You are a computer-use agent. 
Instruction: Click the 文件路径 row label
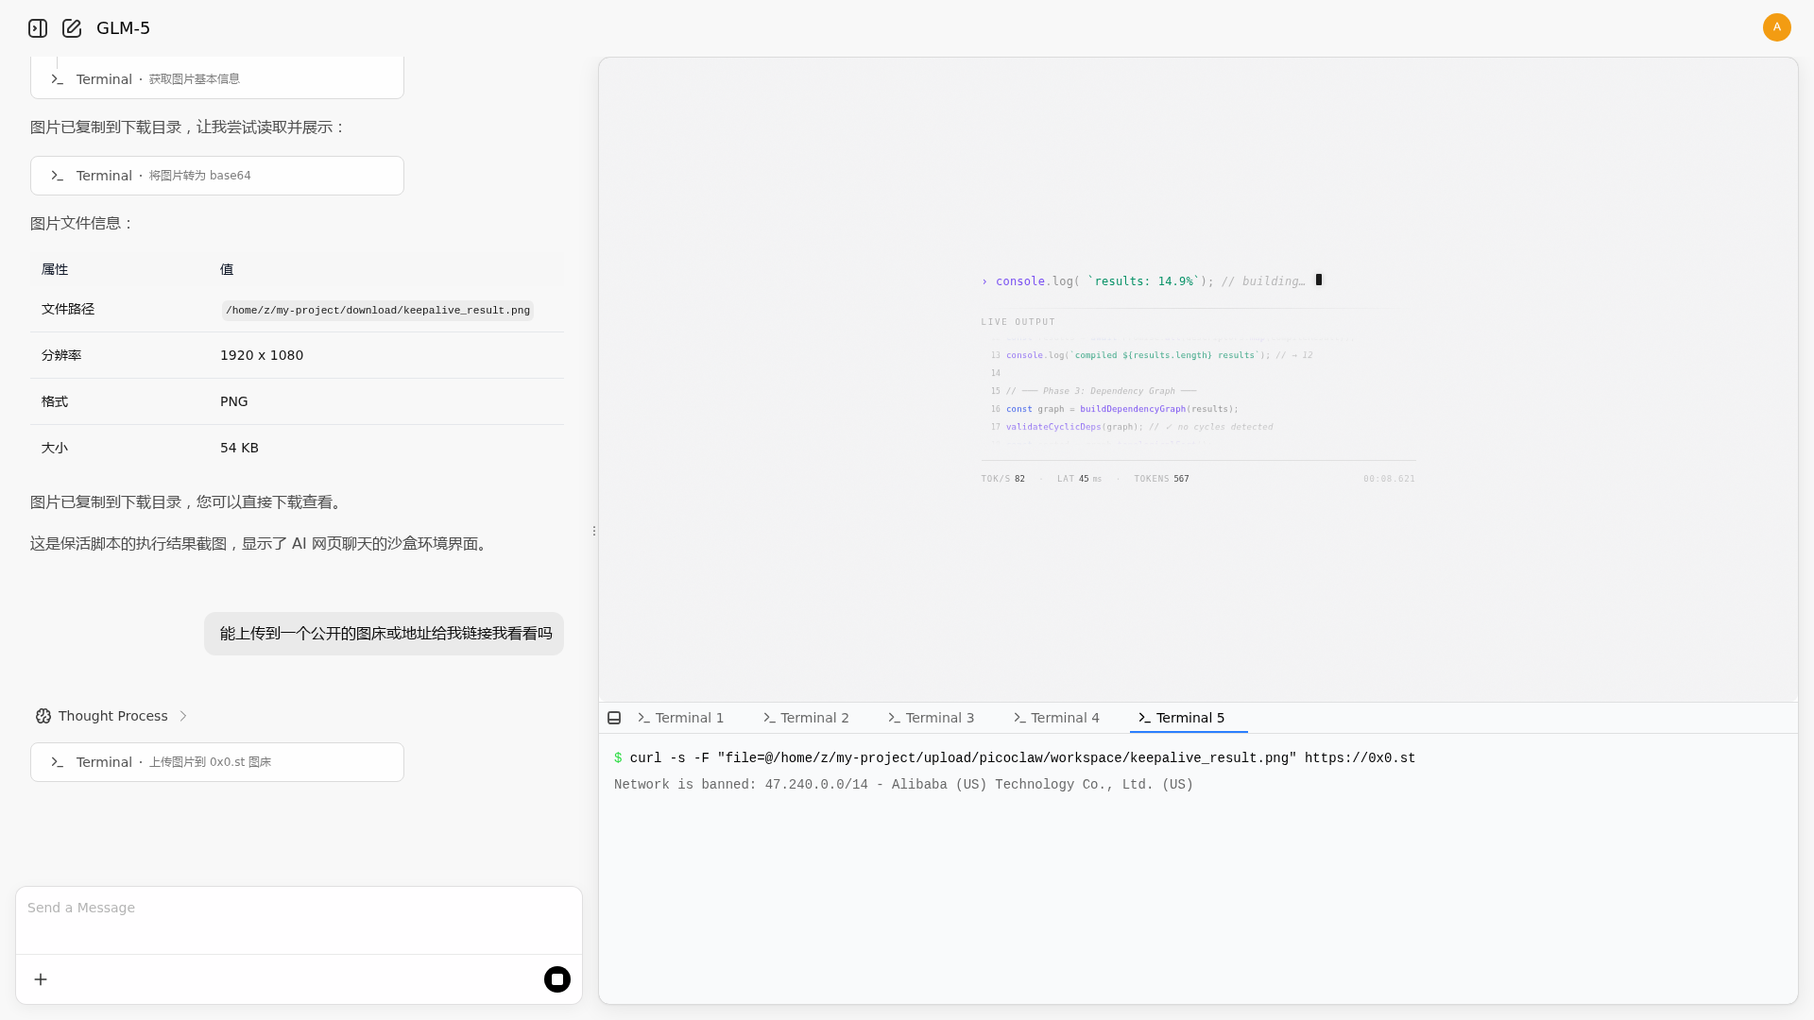(68, 309)
